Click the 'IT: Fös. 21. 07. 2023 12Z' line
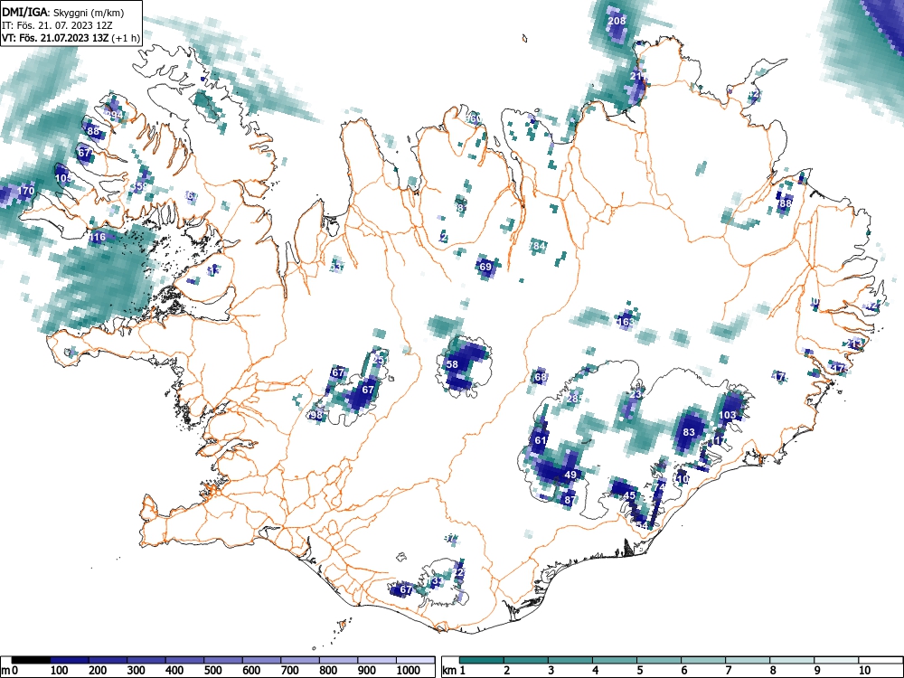 57,25
